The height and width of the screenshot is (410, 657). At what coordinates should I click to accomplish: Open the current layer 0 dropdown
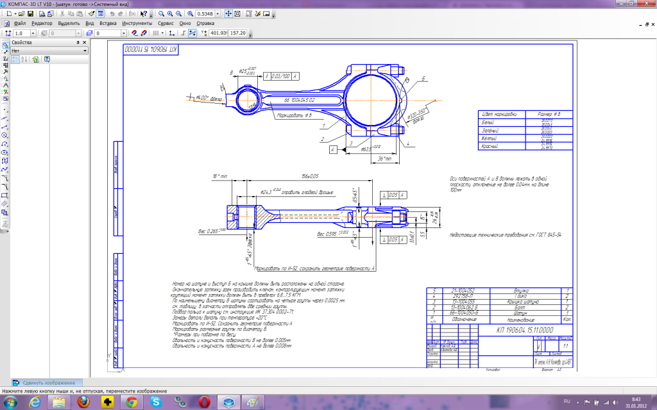[124, 33]
